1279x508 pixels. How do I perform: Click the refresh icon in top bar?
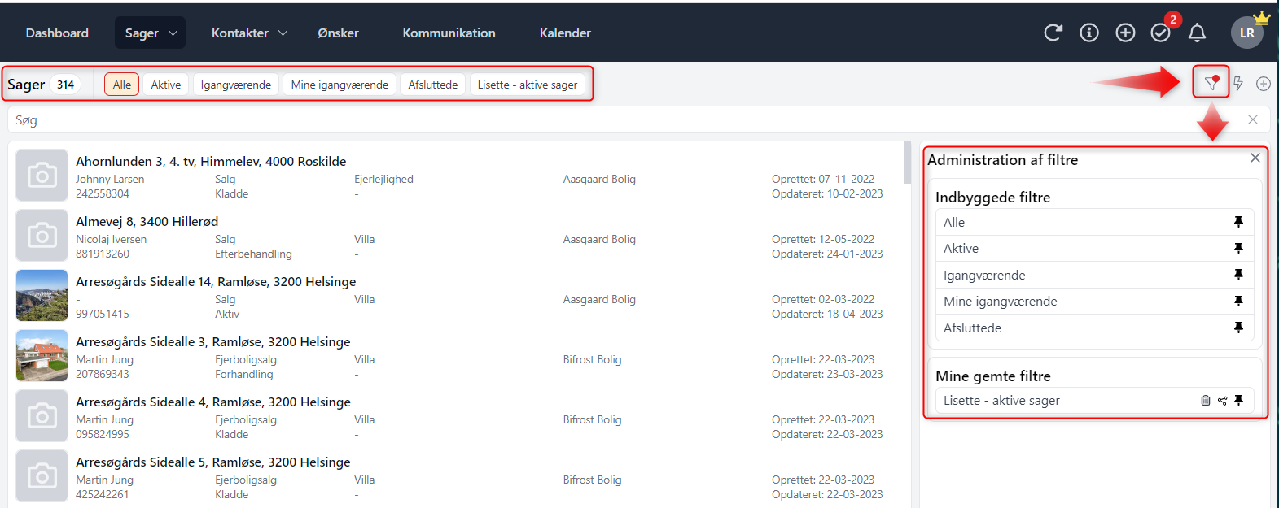1053,33
